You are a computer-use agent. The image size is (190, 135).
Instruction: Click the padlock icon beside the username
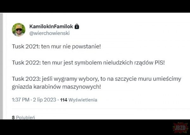[x=77, y=27]
